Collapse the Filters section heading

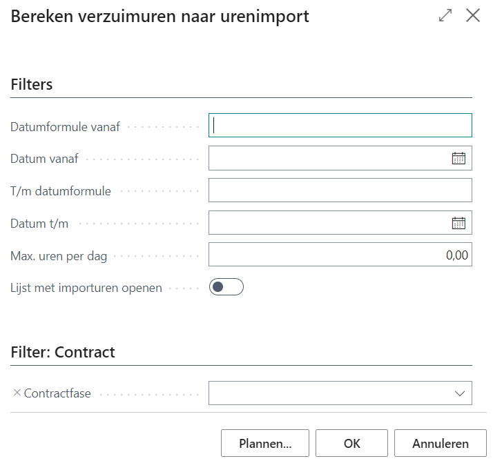coord(32,84)
